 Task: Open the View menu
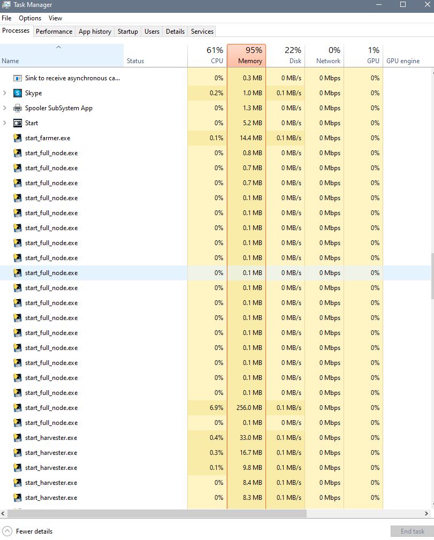pyautogui.click(x=55, y=18)
